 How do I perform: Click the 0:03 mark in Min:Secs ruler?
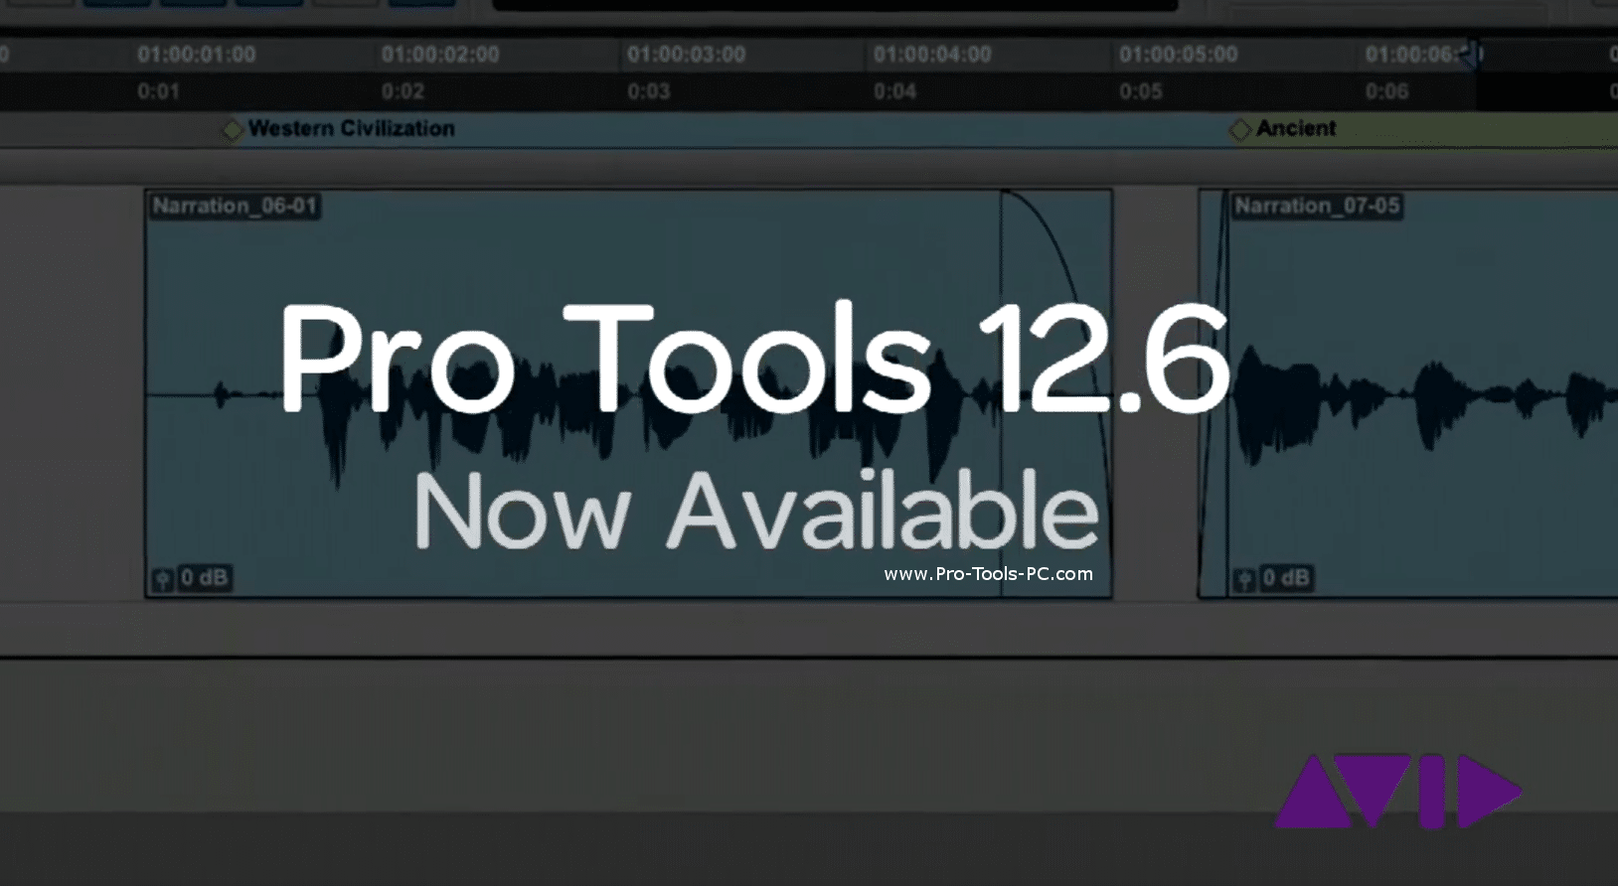click(649, 91)
